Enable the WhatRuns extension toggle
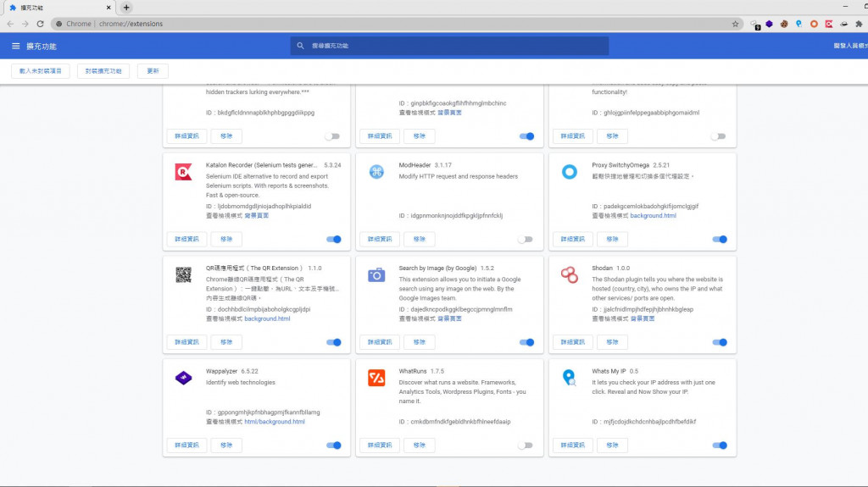Screen dimensions: 868x487 (526, 445)
